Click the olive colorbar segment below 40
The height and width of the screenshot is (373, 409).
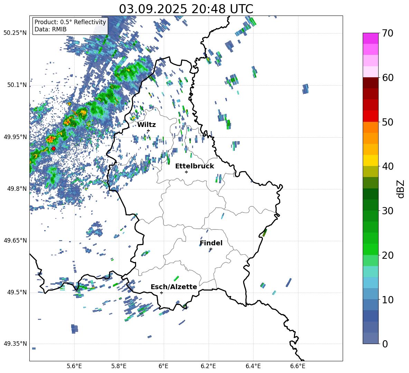(x=370, y=171)
